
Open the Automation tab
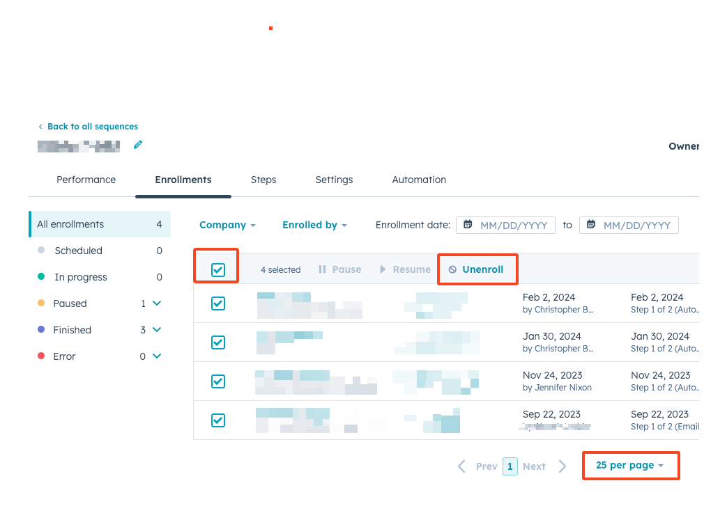[419, 180]
